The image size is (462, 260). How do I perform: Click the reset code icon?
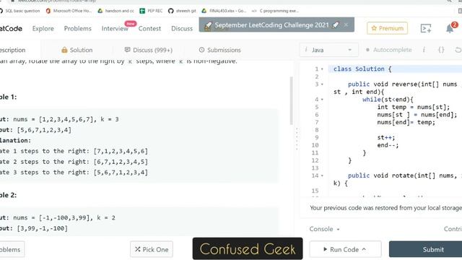pos(458,50)
